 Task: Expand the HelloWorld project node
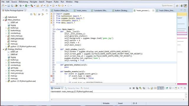(x=3, y=17)
